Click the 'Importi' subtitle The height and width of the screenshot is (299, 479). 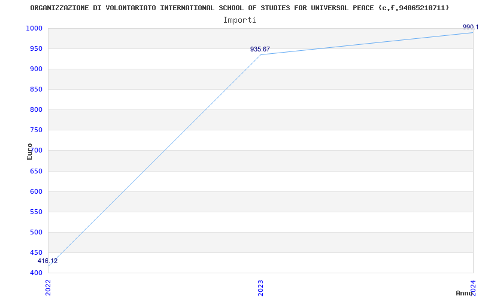pos(239,20)
